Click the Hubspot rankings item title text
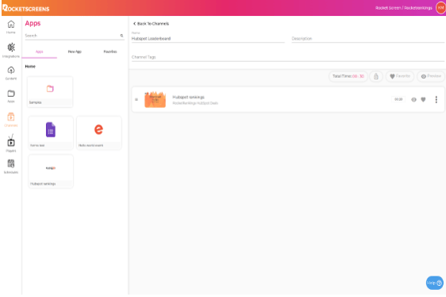Image resolution: width=446 pixels, height=297 pixels. coord(188,97)
